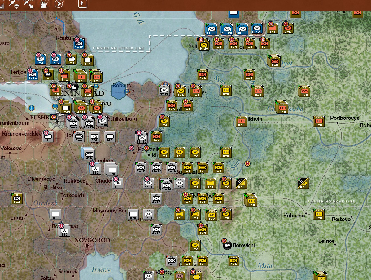The height and width of the screenshot is (280, 371).
Task: Select the German 8=16 unit counter
Action: pyautogui.click(x=172, y=168)
